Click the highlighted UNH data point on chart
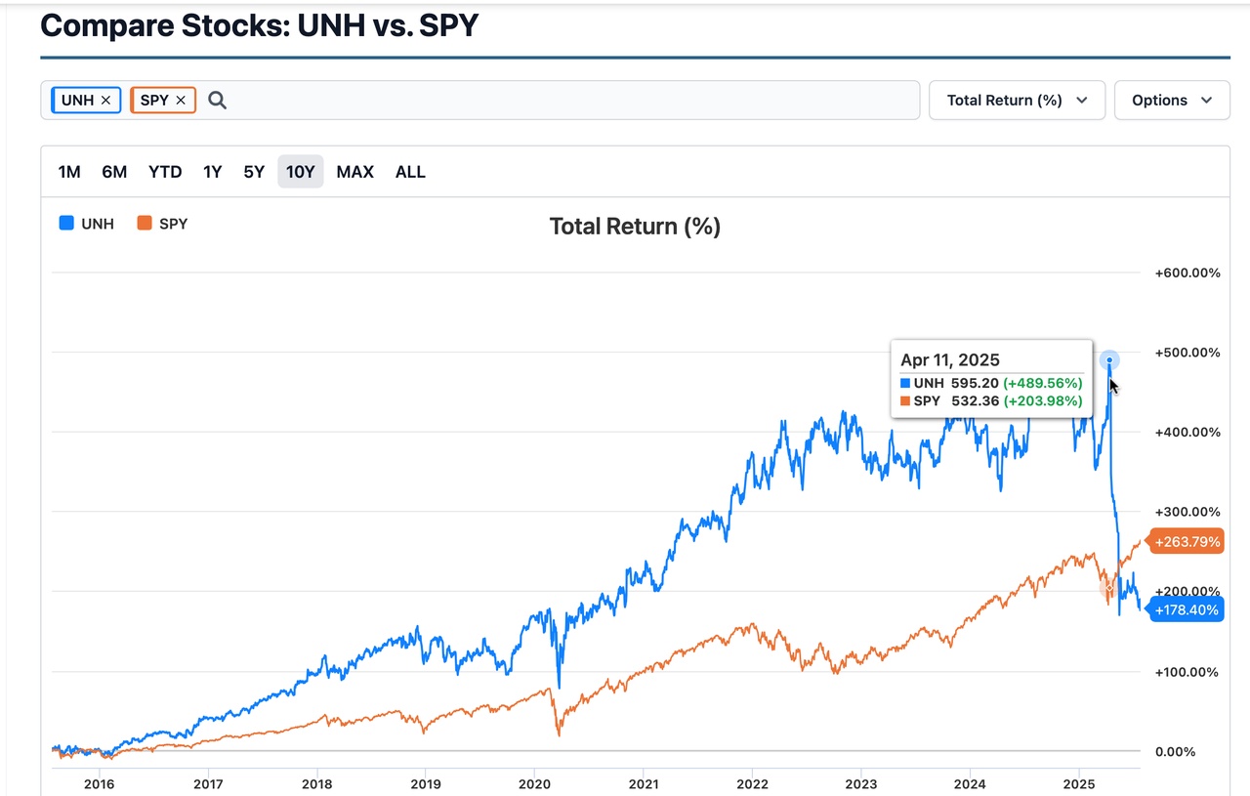1250x796 pixels. tap(1109, 360)
